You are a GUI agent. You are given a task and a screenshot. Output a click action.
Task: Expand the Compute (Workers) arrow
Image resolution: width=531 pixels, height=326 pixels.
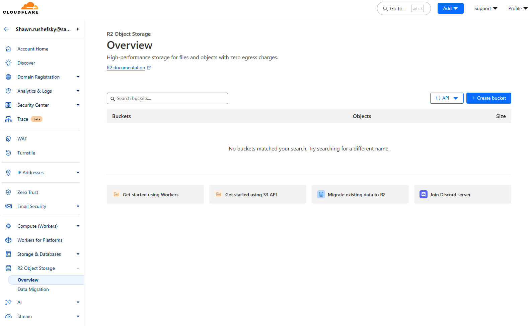point(78,226)
